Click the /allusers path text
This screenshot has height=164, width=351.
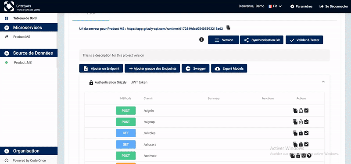point(150,145)
